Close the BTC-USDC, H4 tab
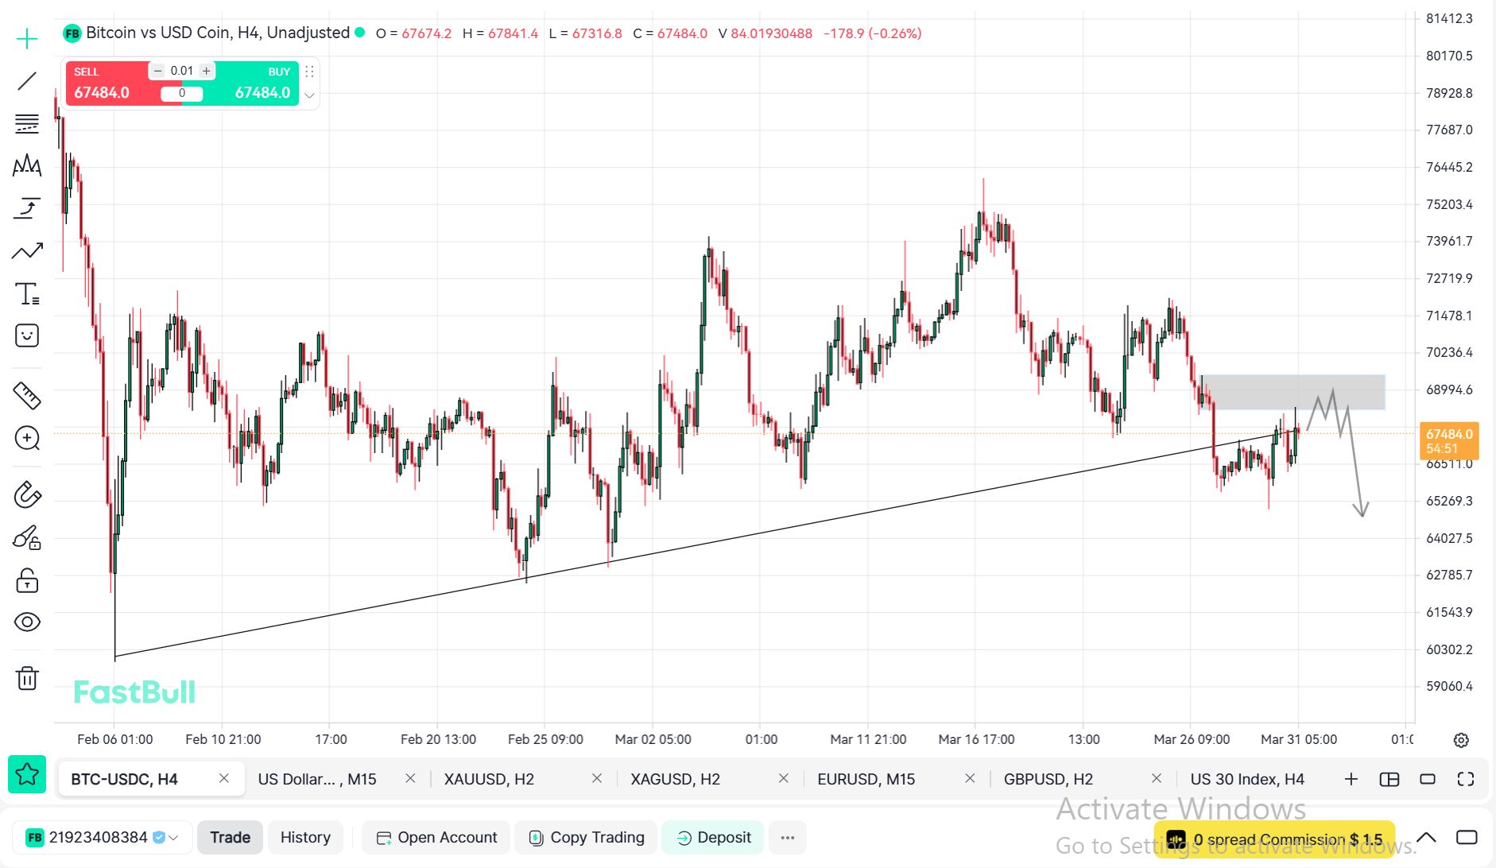 (x=224, y=778)
